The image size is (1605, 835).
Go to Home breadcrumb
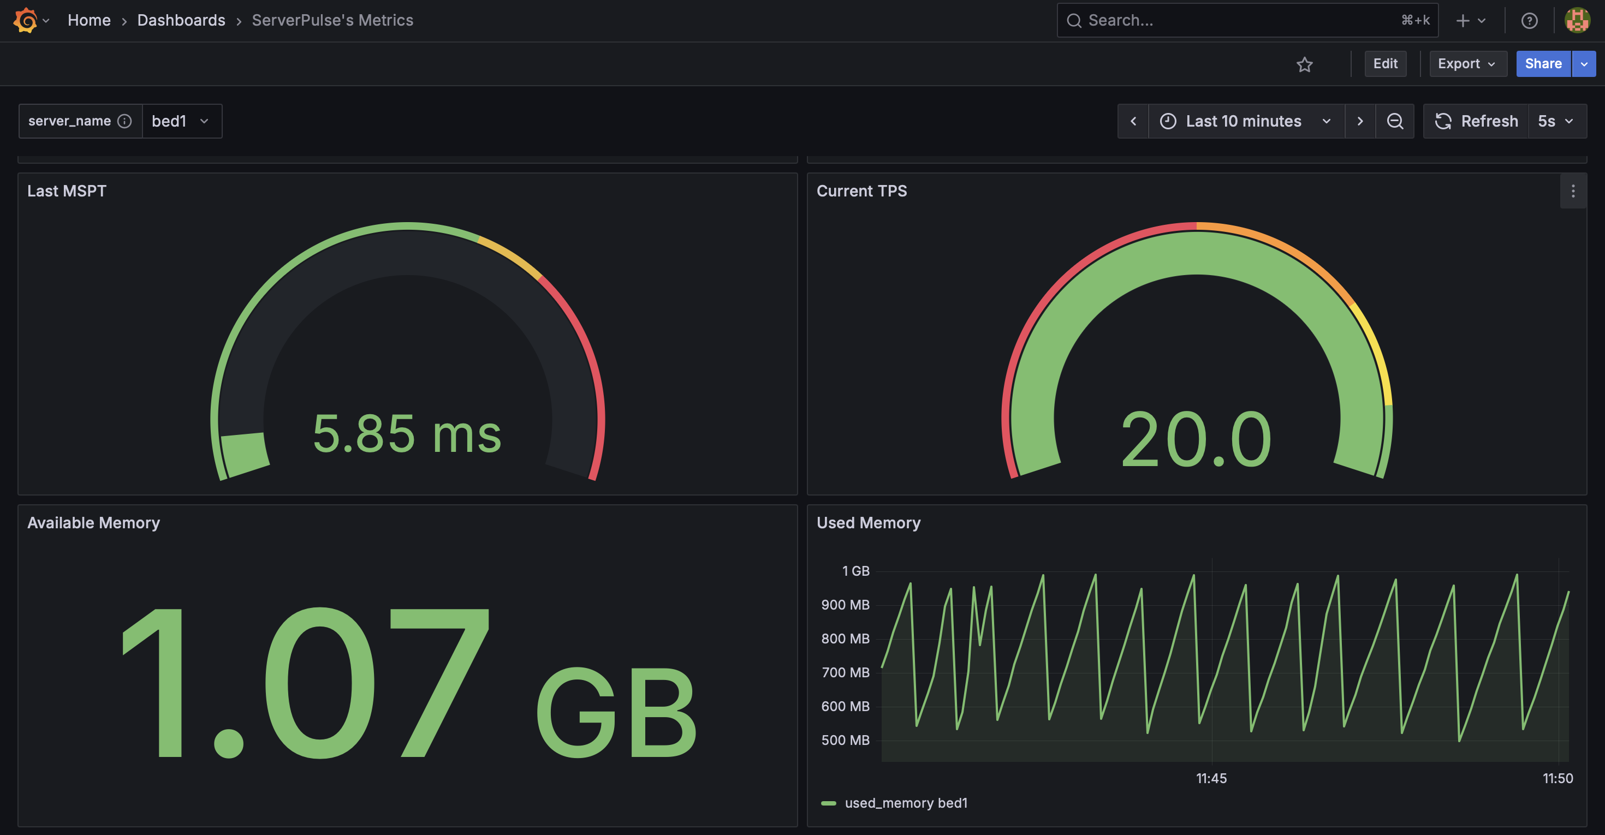[x=89, y=21]
